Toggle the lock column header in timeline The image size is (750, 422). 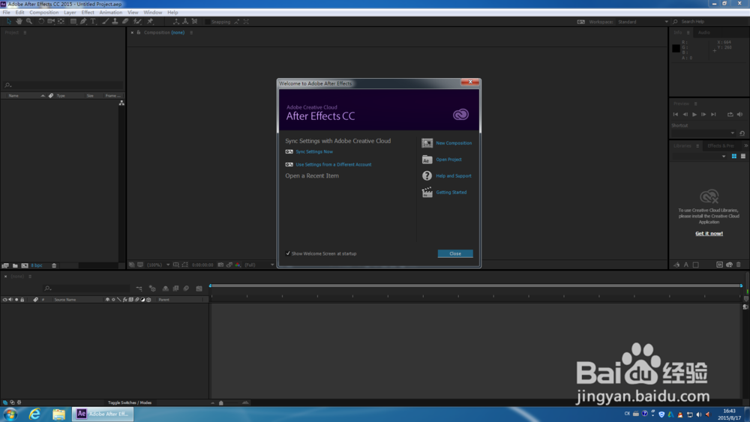(x=22, y=300)
